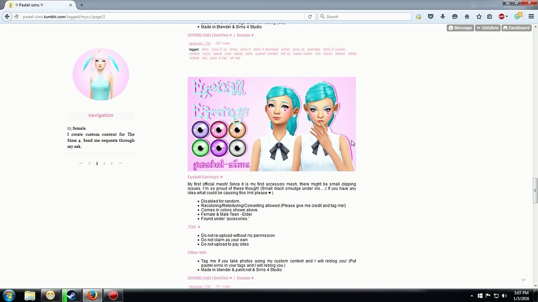Go back using the browser back arrow
The width and height of the screenshot is (538, 302).
7,17
